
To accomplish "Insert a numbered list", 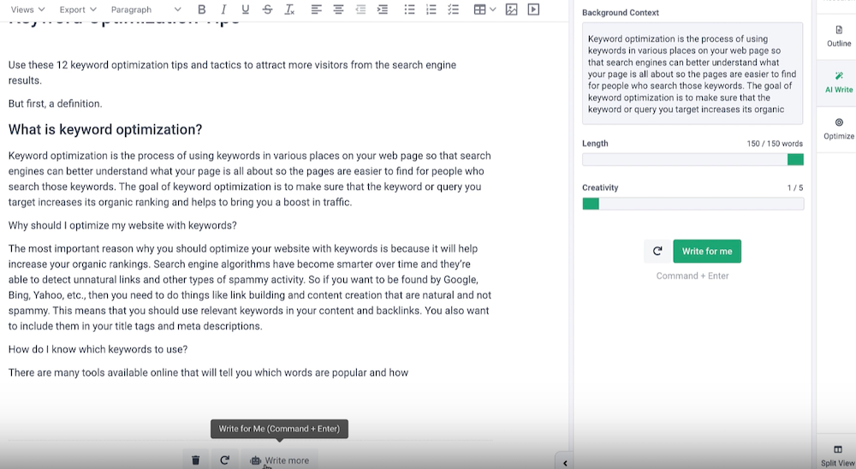I will click(431, 9).
